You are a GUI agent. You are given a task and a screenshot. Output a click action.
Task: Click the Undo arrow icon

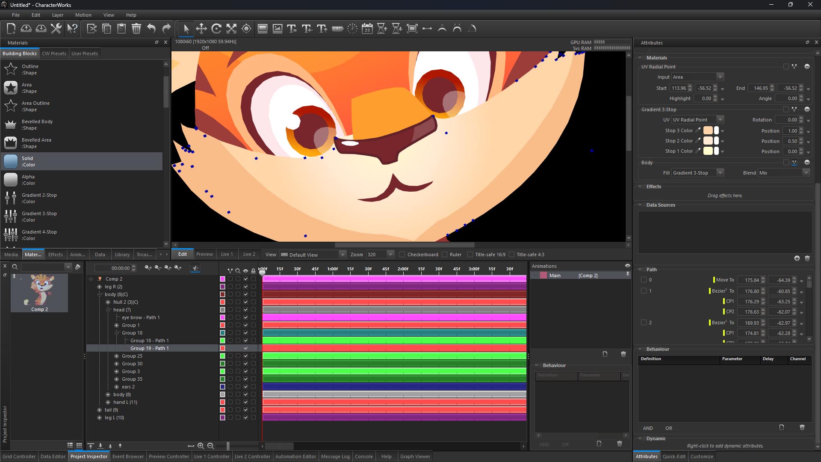click(x=151, y=29)
